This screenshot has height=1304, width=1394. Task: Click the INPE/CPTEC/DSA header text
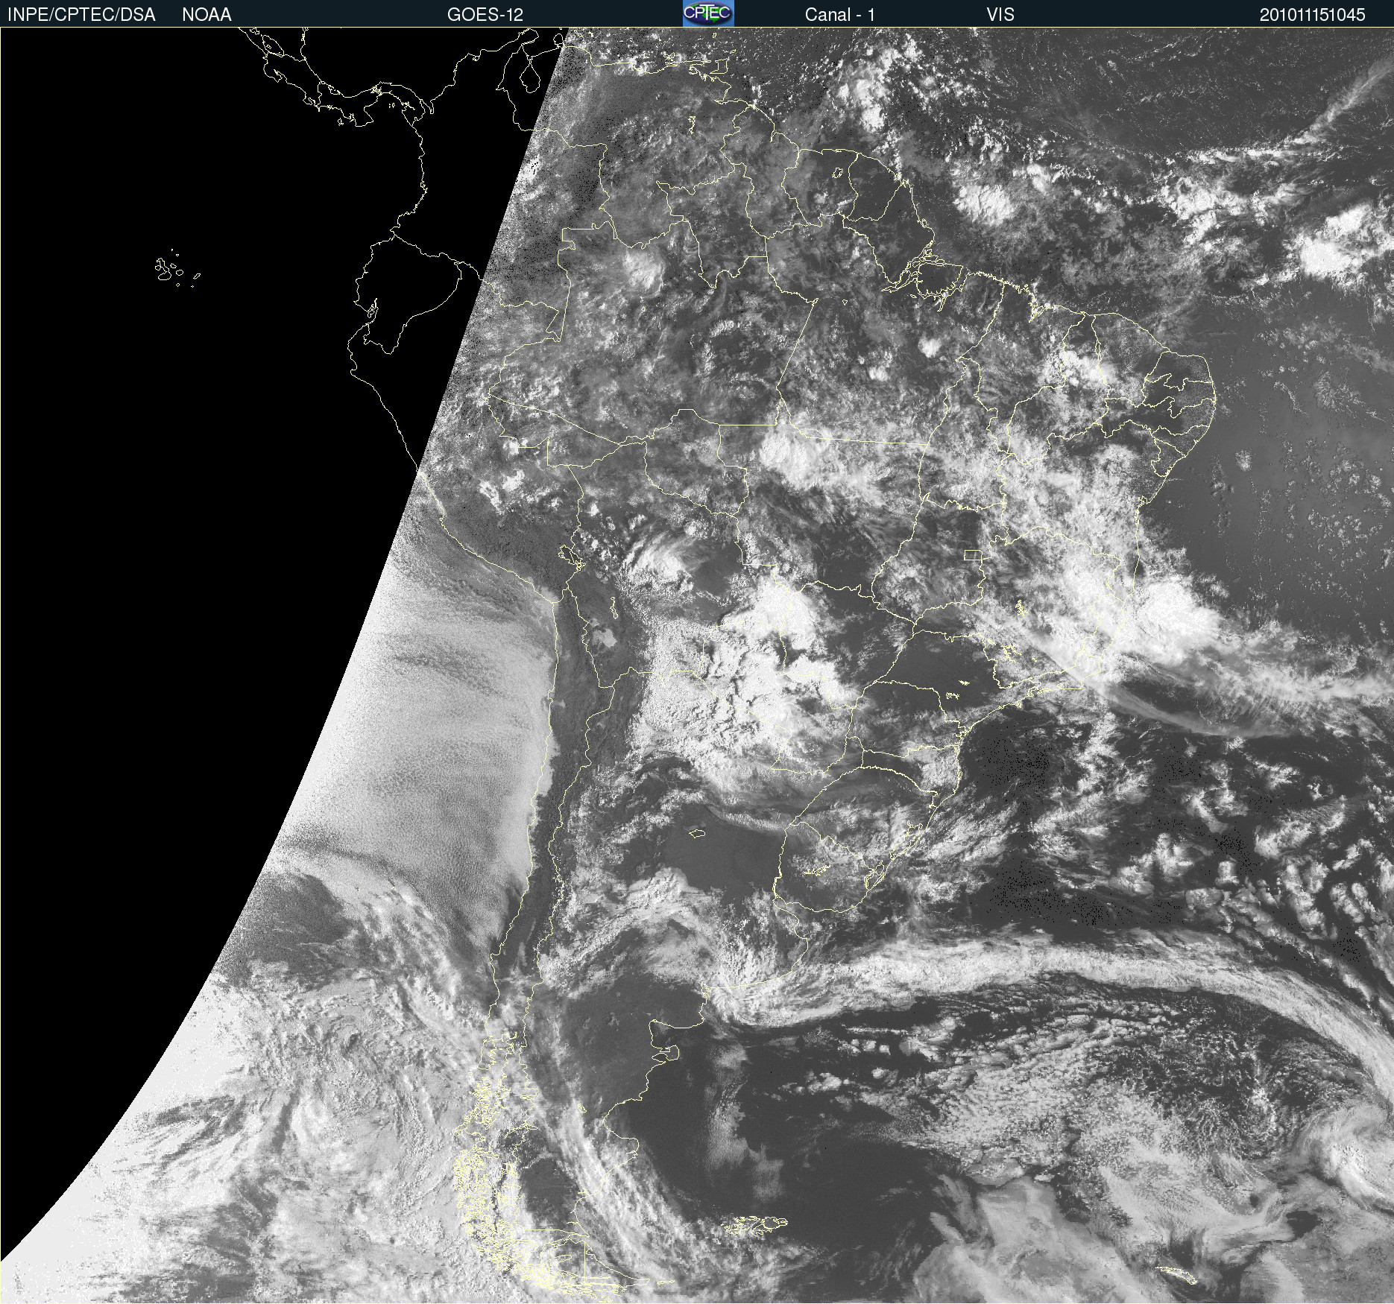click(81, 15)
